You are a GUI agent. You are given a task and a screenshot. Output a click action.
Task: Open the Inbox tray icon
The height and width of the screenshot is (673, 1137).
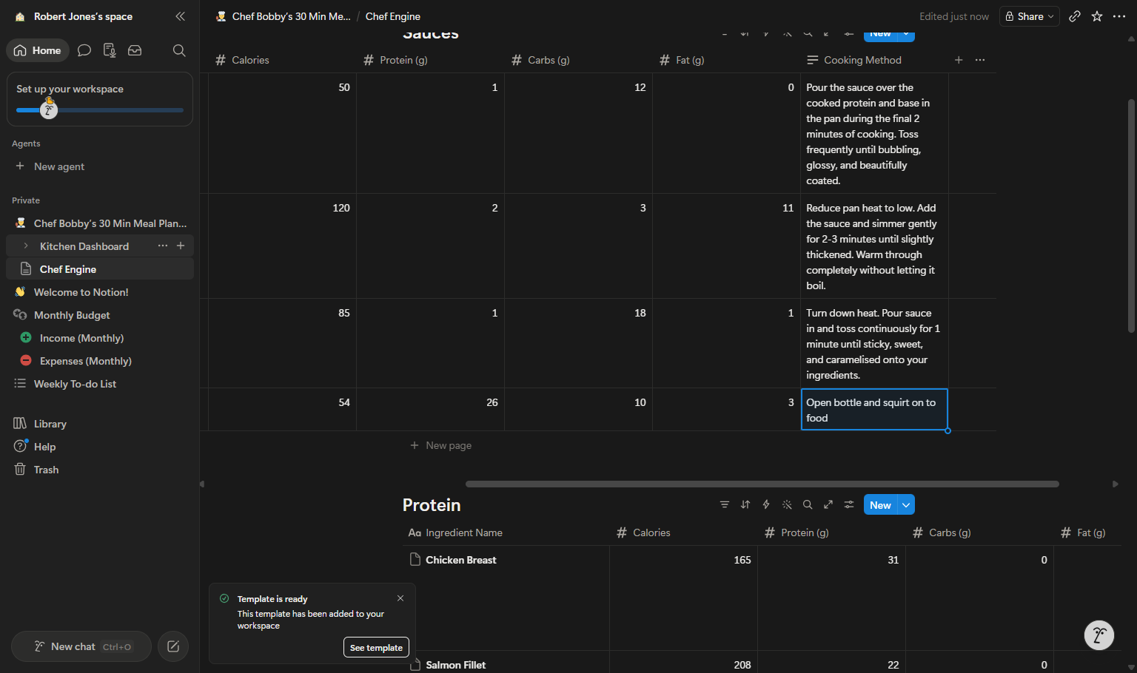point(135,50)
